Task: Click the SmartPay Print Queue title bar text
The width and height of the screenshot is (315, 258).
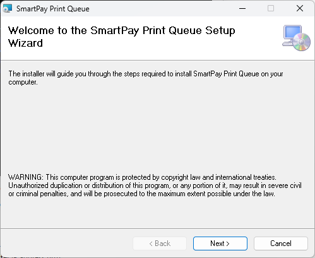Action: (x=53, y=9)
